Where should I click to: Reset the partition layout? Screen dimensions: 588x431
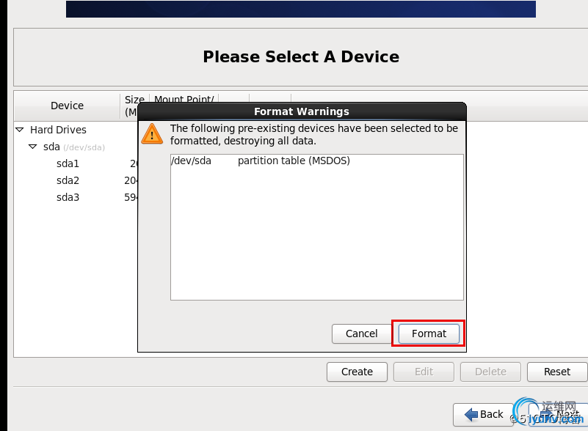(x=557, y=372)
